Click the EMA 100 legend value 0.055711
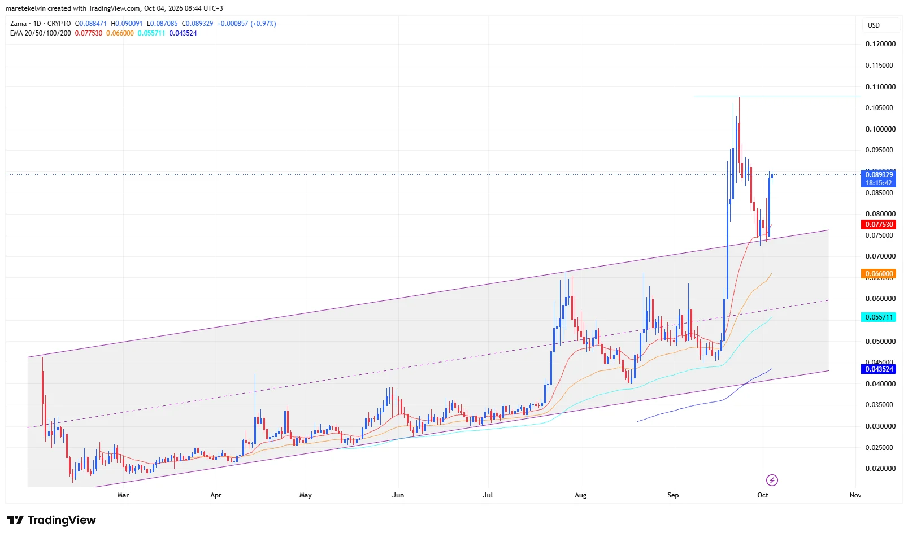 pos(151,33)
